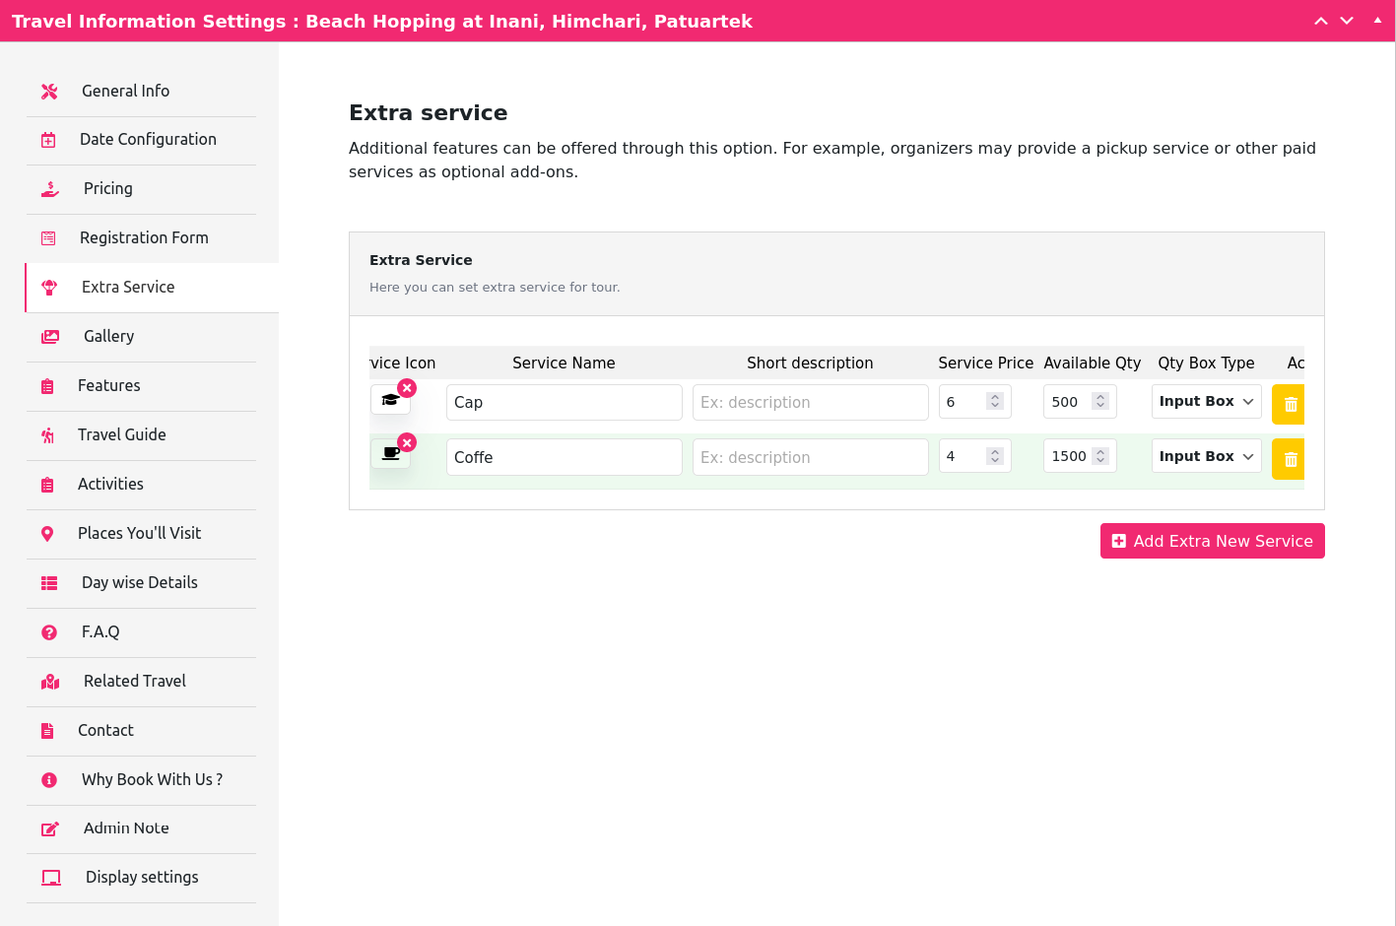1396x926 pixels.
Task: Click the Cap short description field
Action: [810, 402]
